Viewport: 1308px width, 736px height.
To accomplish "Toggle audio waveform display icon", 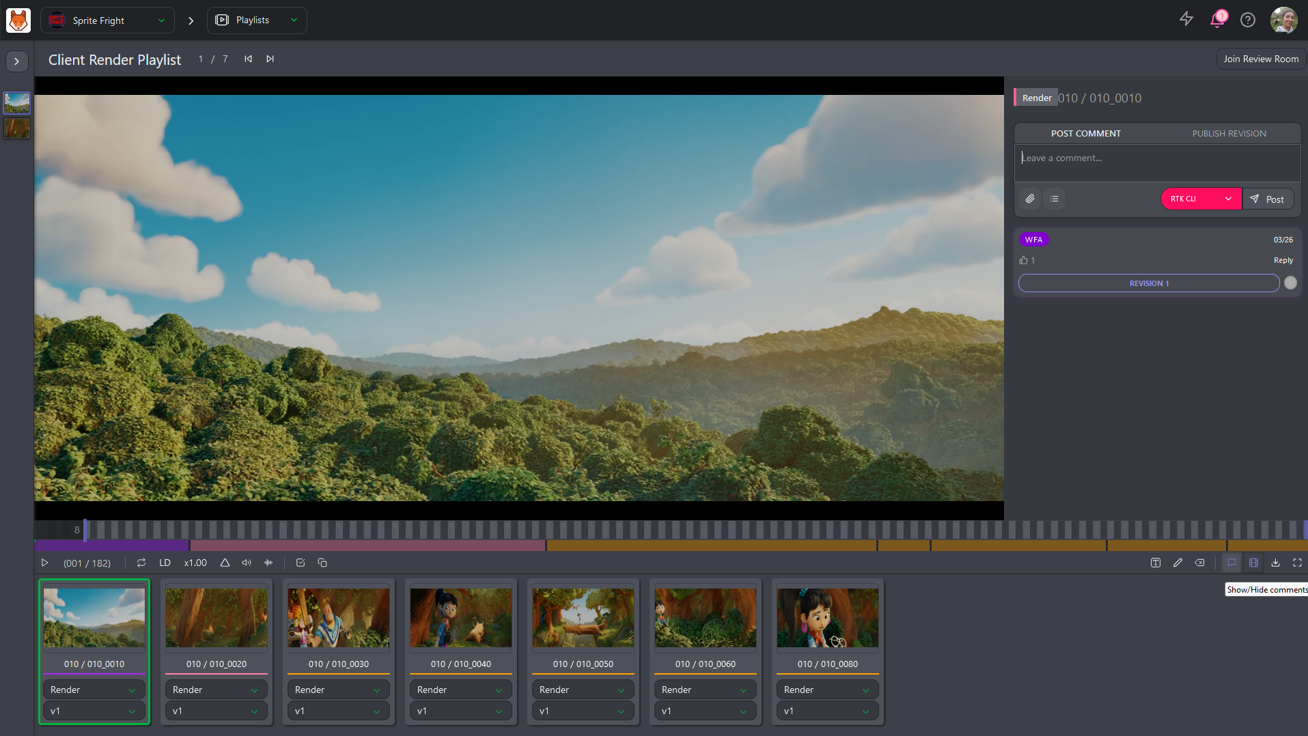I will [x=268, y=563].
